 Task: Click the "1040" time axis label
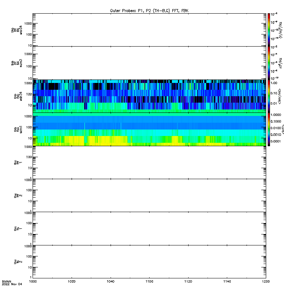point(111,281)
